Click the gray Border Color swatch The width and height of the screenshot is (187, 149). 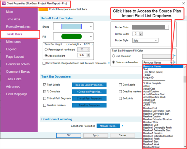[x=149, y=27]
